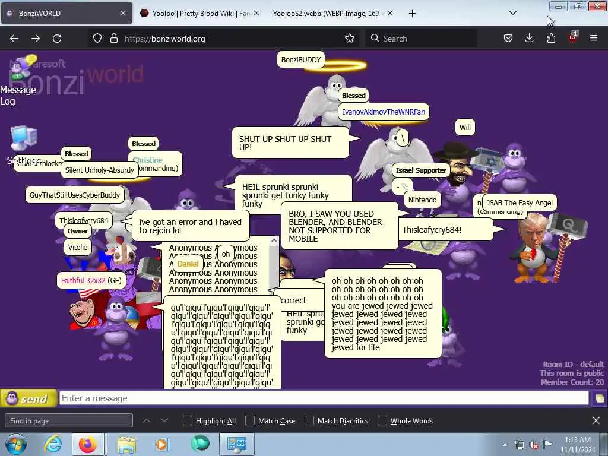The height and width of the screenshot is (456, 608).
Task: Open a new tab with plus button
Action: [412, 14]
